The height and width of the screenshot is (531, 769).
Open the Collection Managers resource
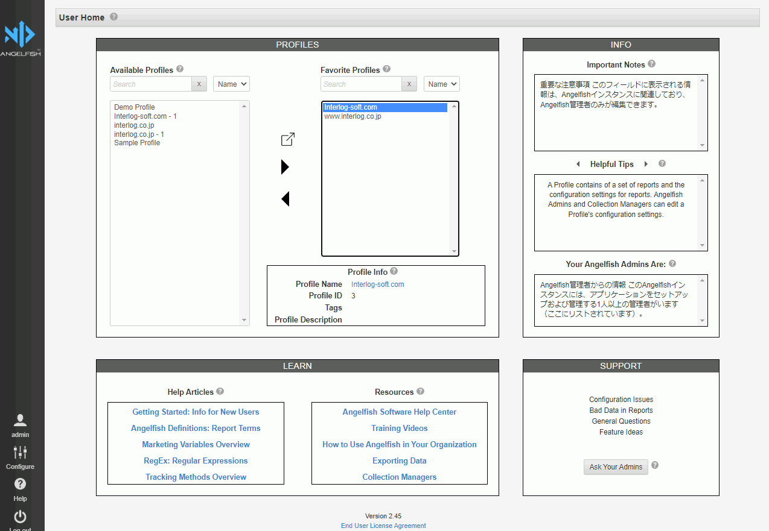click(x=400, y=477)
